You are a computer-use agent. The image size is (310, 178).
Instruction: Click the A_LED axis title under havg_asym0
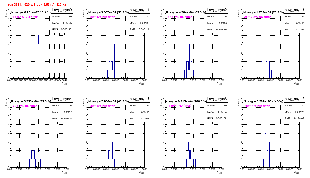(x=64, y=83)
